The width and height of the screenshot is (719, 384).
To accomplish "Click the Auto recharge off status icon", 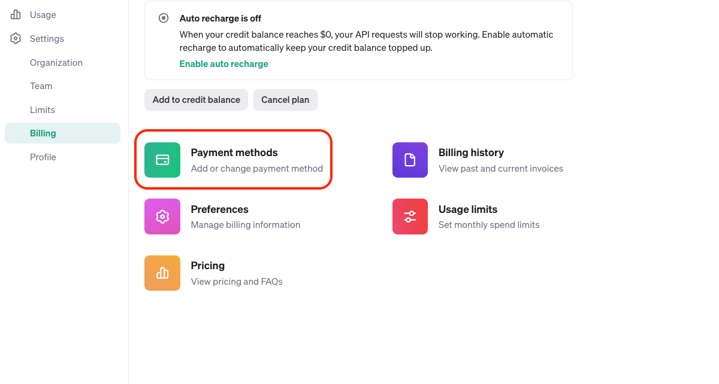I will [x=164, y=18].
